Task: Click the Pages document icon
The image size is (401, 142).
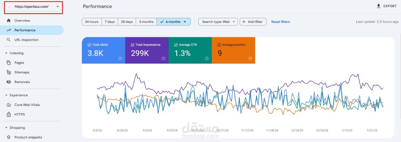Action: [8, 63]
